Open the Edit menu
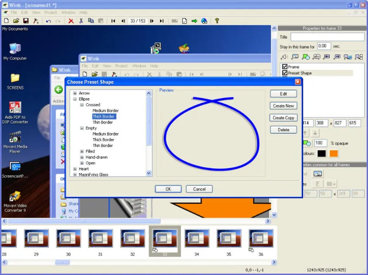368x275 pixels. pyautogui.click(x=24, y=12)
